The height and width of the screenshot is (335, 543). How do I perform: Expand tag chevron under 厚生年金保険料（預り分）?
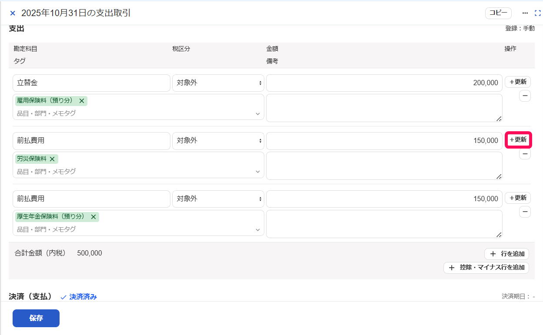click(258, 229)
